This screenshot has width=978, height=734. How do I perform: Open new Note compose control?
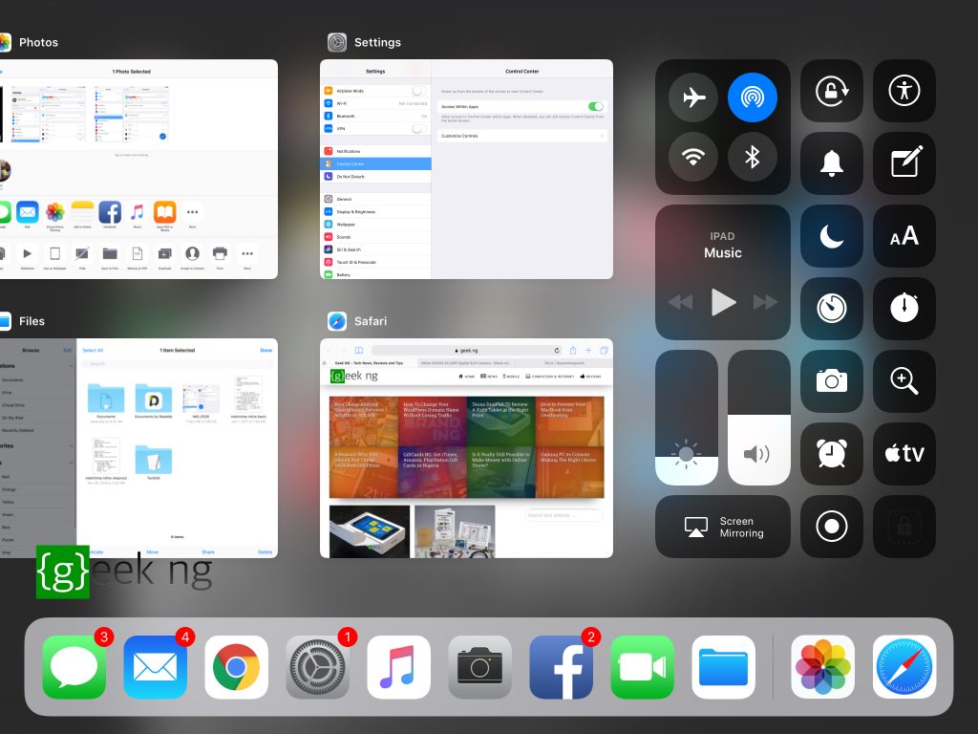click(904, 162)
